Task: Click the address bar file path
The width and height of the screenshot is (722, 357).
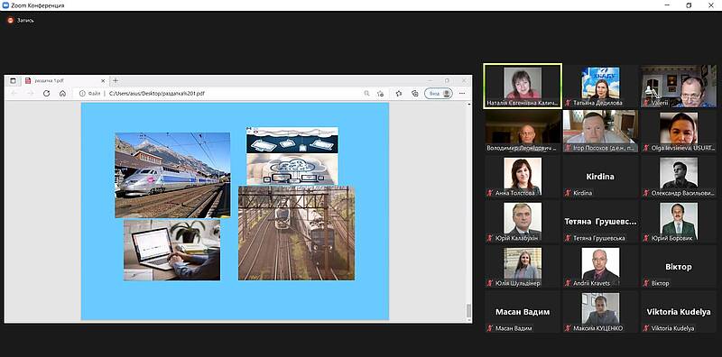Action: click(x=156, y=94)
